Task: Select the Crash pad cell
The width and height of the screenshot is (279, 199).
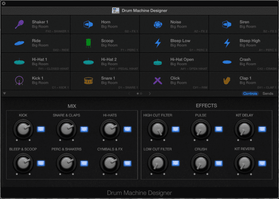Action: point(243,62)
